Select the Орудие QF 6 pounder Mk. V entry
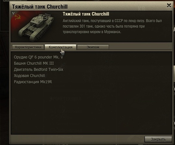175x145 pixels. (x=38, y=57)
